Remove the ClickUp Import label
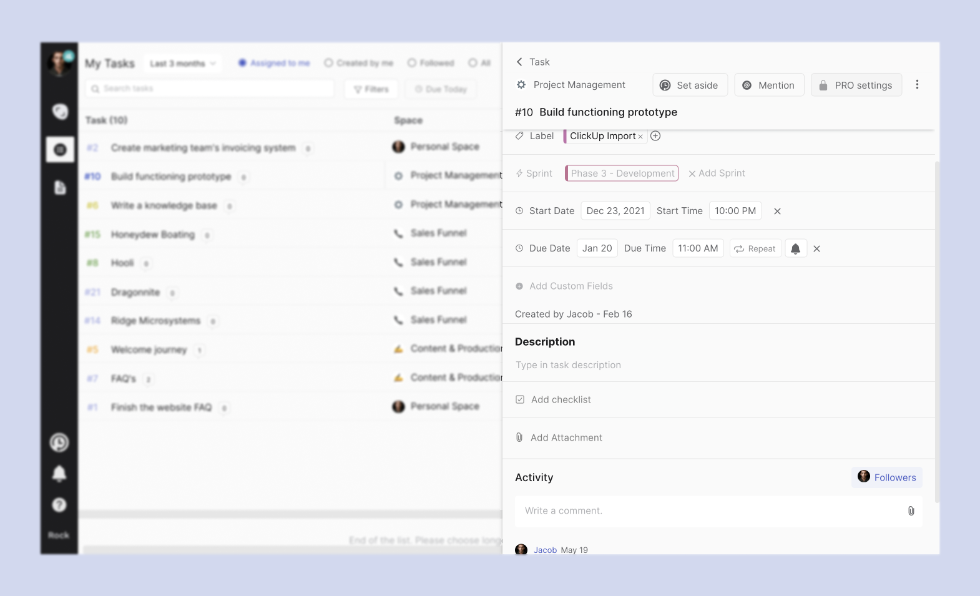Viewport: 980px width, 596px height. point(640,137)
